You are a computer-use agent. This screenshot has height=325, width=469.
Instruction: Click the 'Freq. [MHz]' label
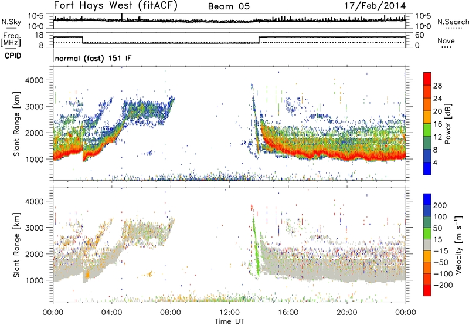pos(11,39)
